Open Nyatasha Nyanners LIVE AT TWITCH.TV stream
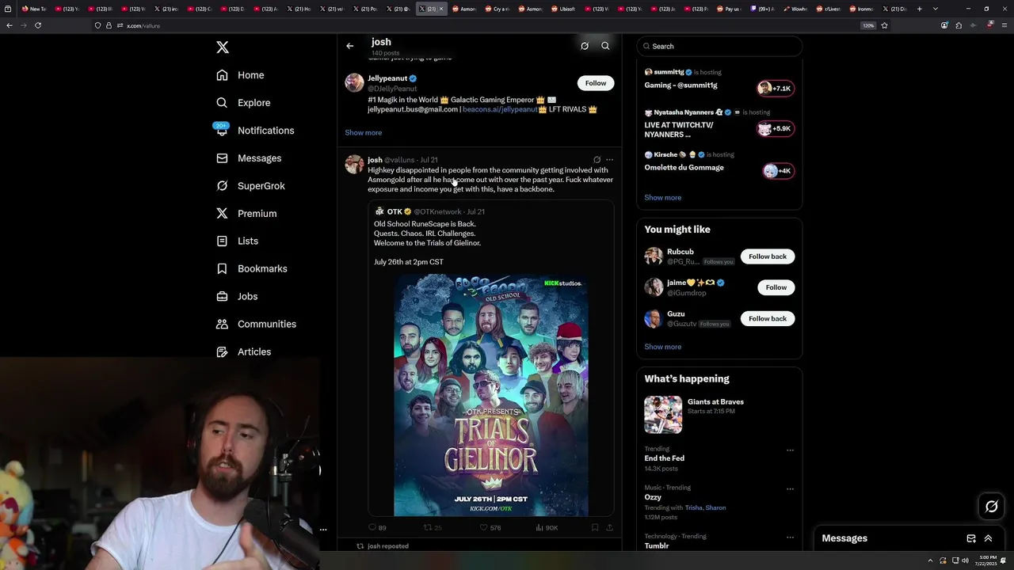1014x570 pixels. [x=679, y=130]
